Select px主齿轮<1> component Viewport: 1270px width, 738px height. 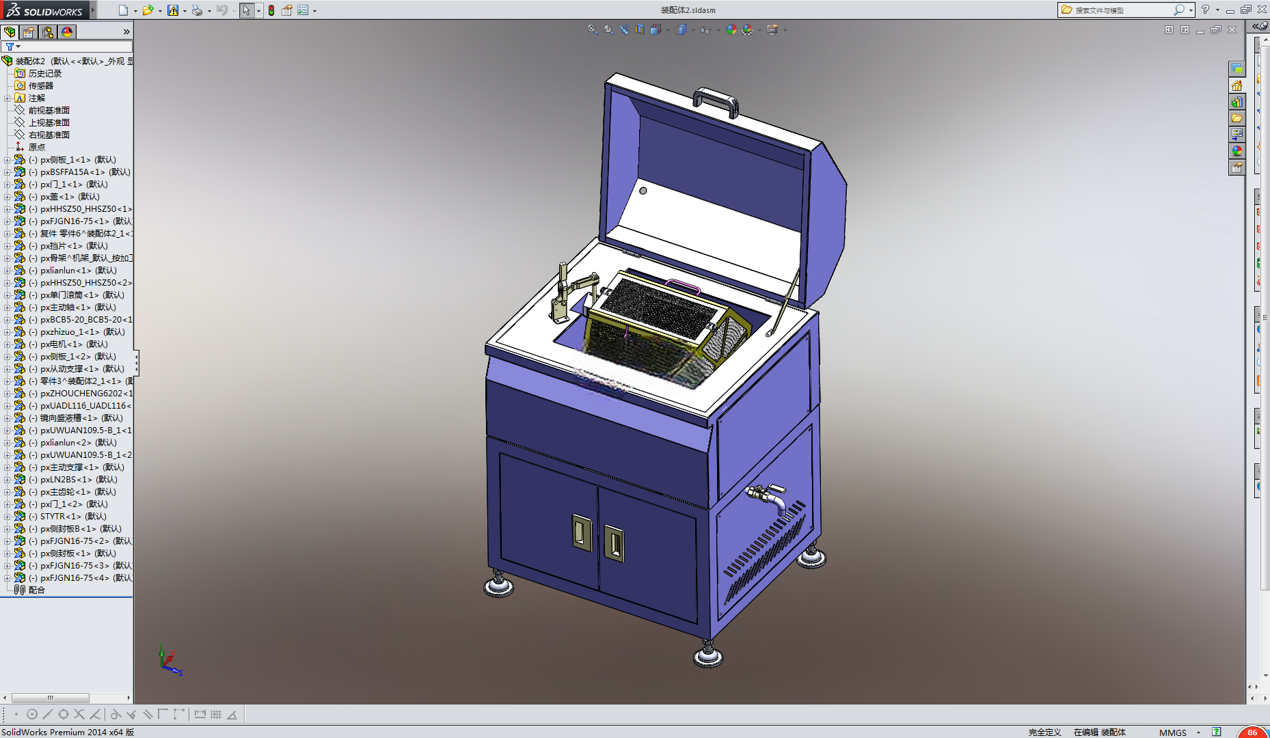[71, 492]
